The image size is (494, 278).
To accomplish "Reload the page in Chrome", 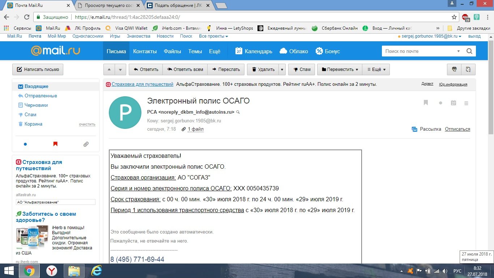I will pos(27,17).
